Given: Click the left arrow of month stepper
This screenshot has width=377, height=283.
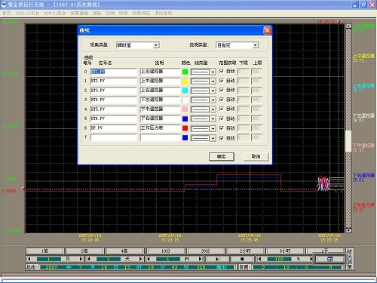Looking at the screenshot, I should tap(29, 259).
